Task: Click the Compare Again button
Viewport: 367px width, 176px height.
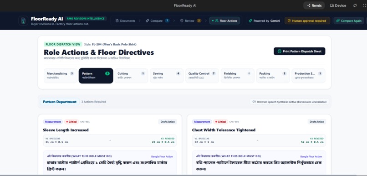Action: (349, 21)
